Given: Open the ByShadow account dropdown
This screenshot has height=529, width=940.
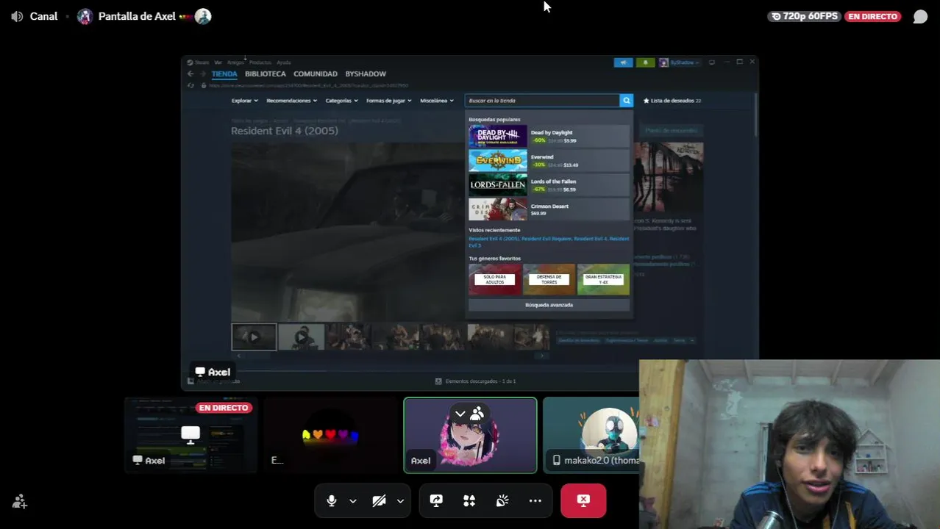Looking at the screenshot, I should pyautogui.click(x=680, y=62).
